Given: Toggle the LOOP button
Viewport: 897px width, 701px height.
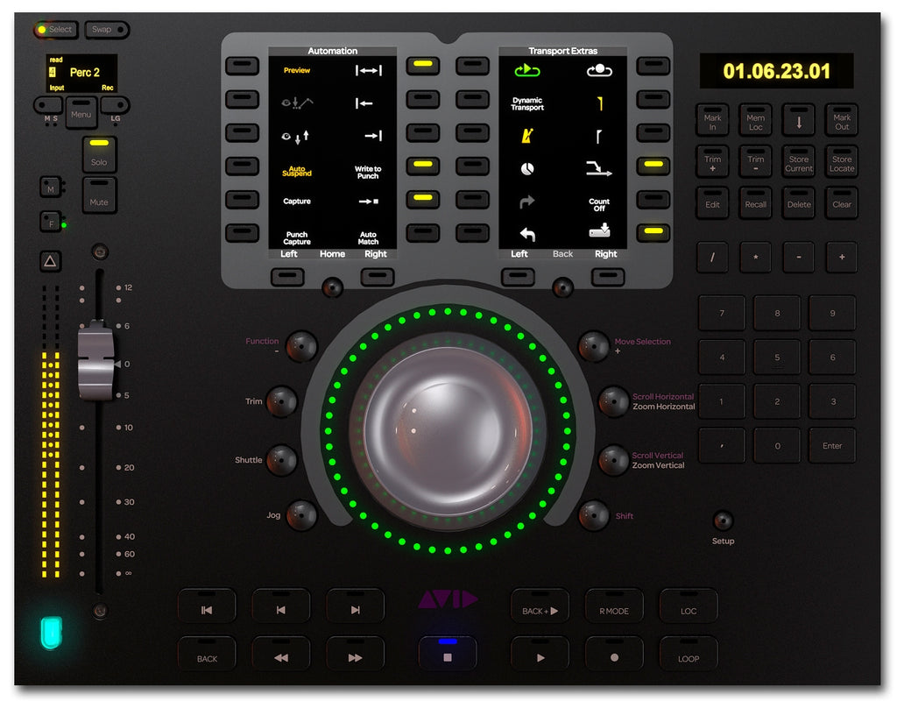Looking at the screenshot, I should click(x=689, y=653).
